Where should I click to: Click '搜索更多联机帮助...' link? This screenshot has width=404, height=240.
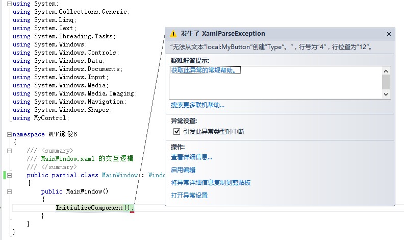(x=197, y=105)
